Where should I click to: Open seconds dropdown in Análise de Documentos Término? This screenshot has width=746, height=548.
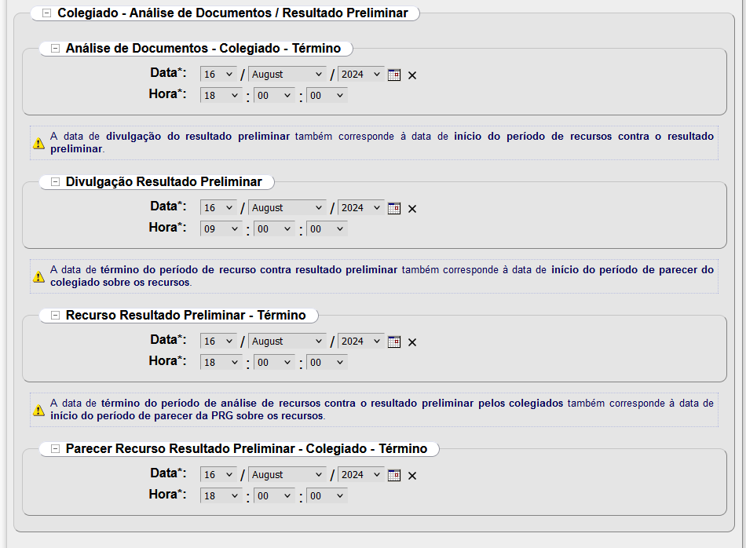click(327, 96)
